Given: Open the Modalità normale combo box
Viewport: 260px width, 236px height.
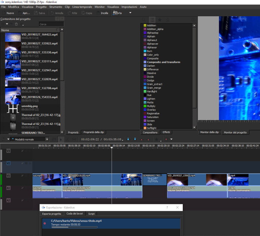Looking at the screenshot, I should tap(30, 139).
